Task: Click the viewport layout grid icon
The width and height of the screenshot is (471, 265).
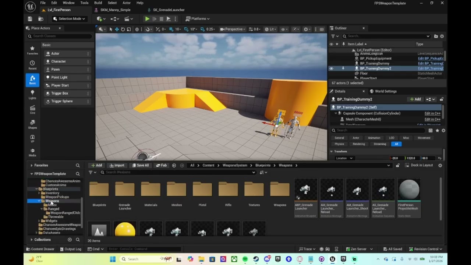Action: click(x=322, y=29)
